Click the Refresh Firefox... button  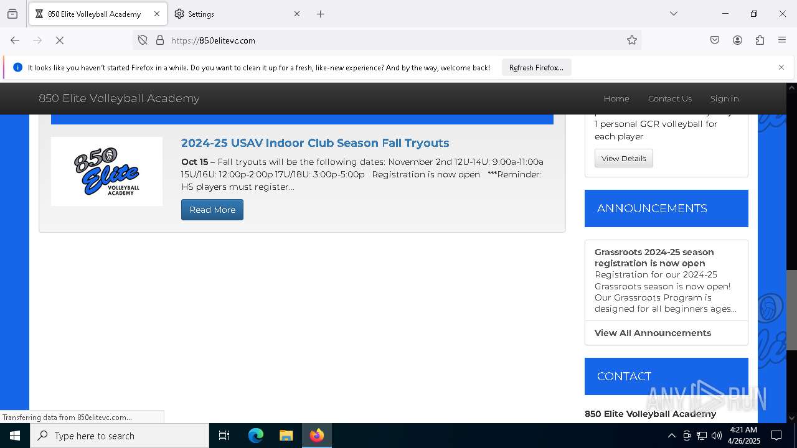click(x=536, y=67)
